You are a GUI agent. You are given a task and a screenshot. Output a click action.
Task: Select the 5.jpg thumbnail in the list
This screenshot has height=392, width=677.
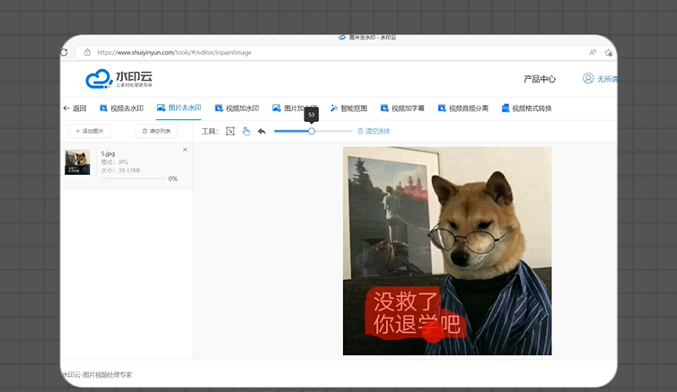coord(77,162)
